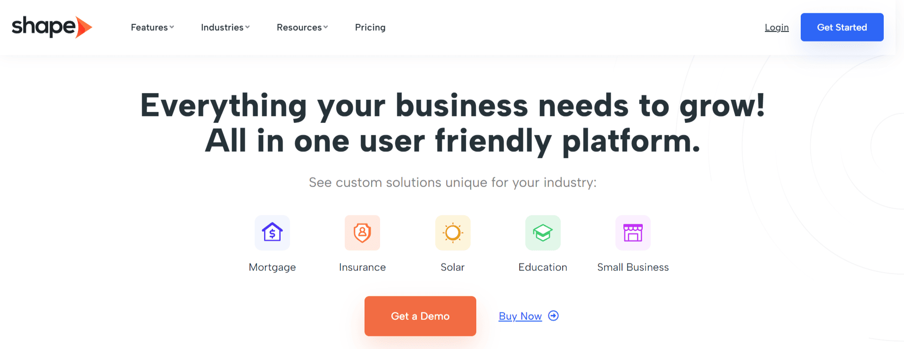Click the Insurance shield icon

coord(362,233)
